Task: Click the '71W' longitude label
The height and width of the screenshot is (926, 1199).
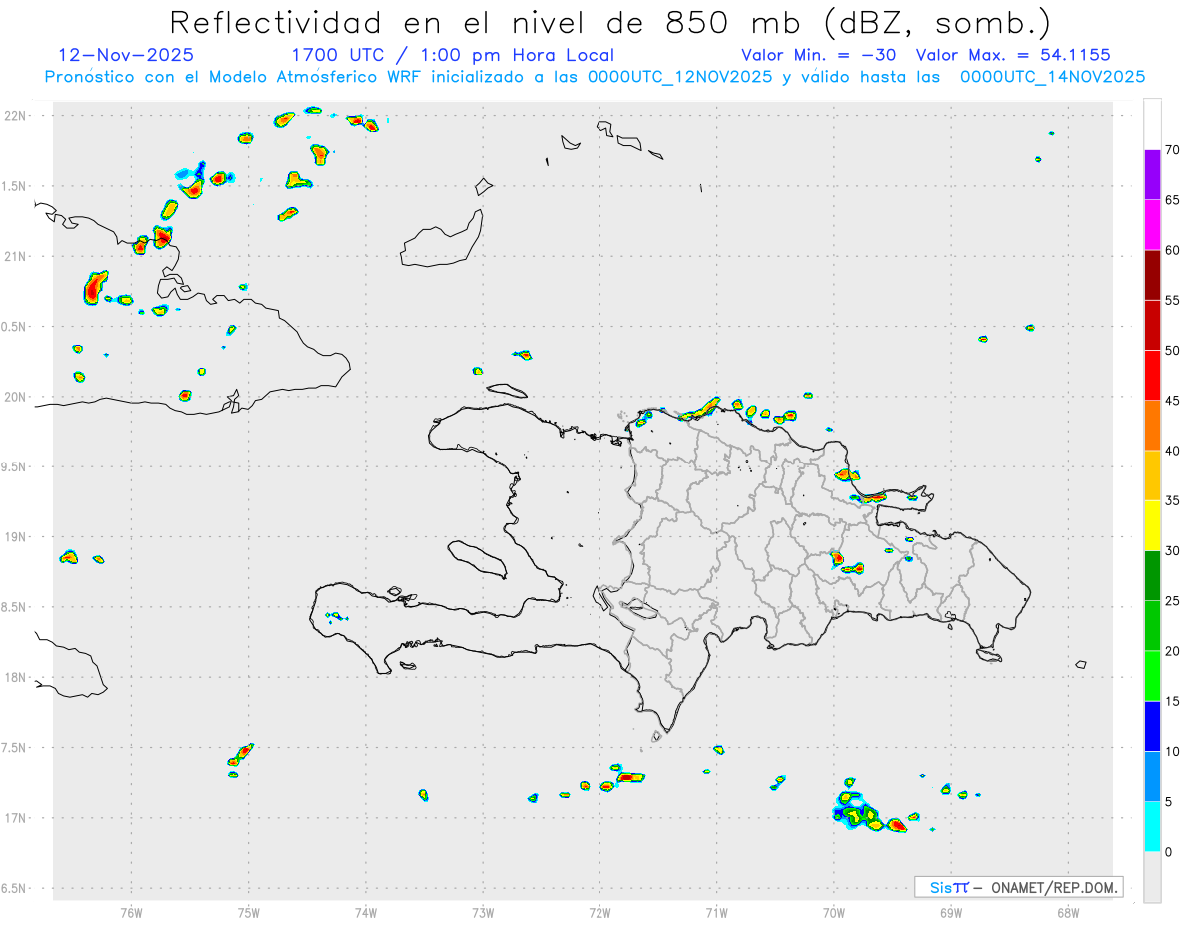Action: (716, 912)
